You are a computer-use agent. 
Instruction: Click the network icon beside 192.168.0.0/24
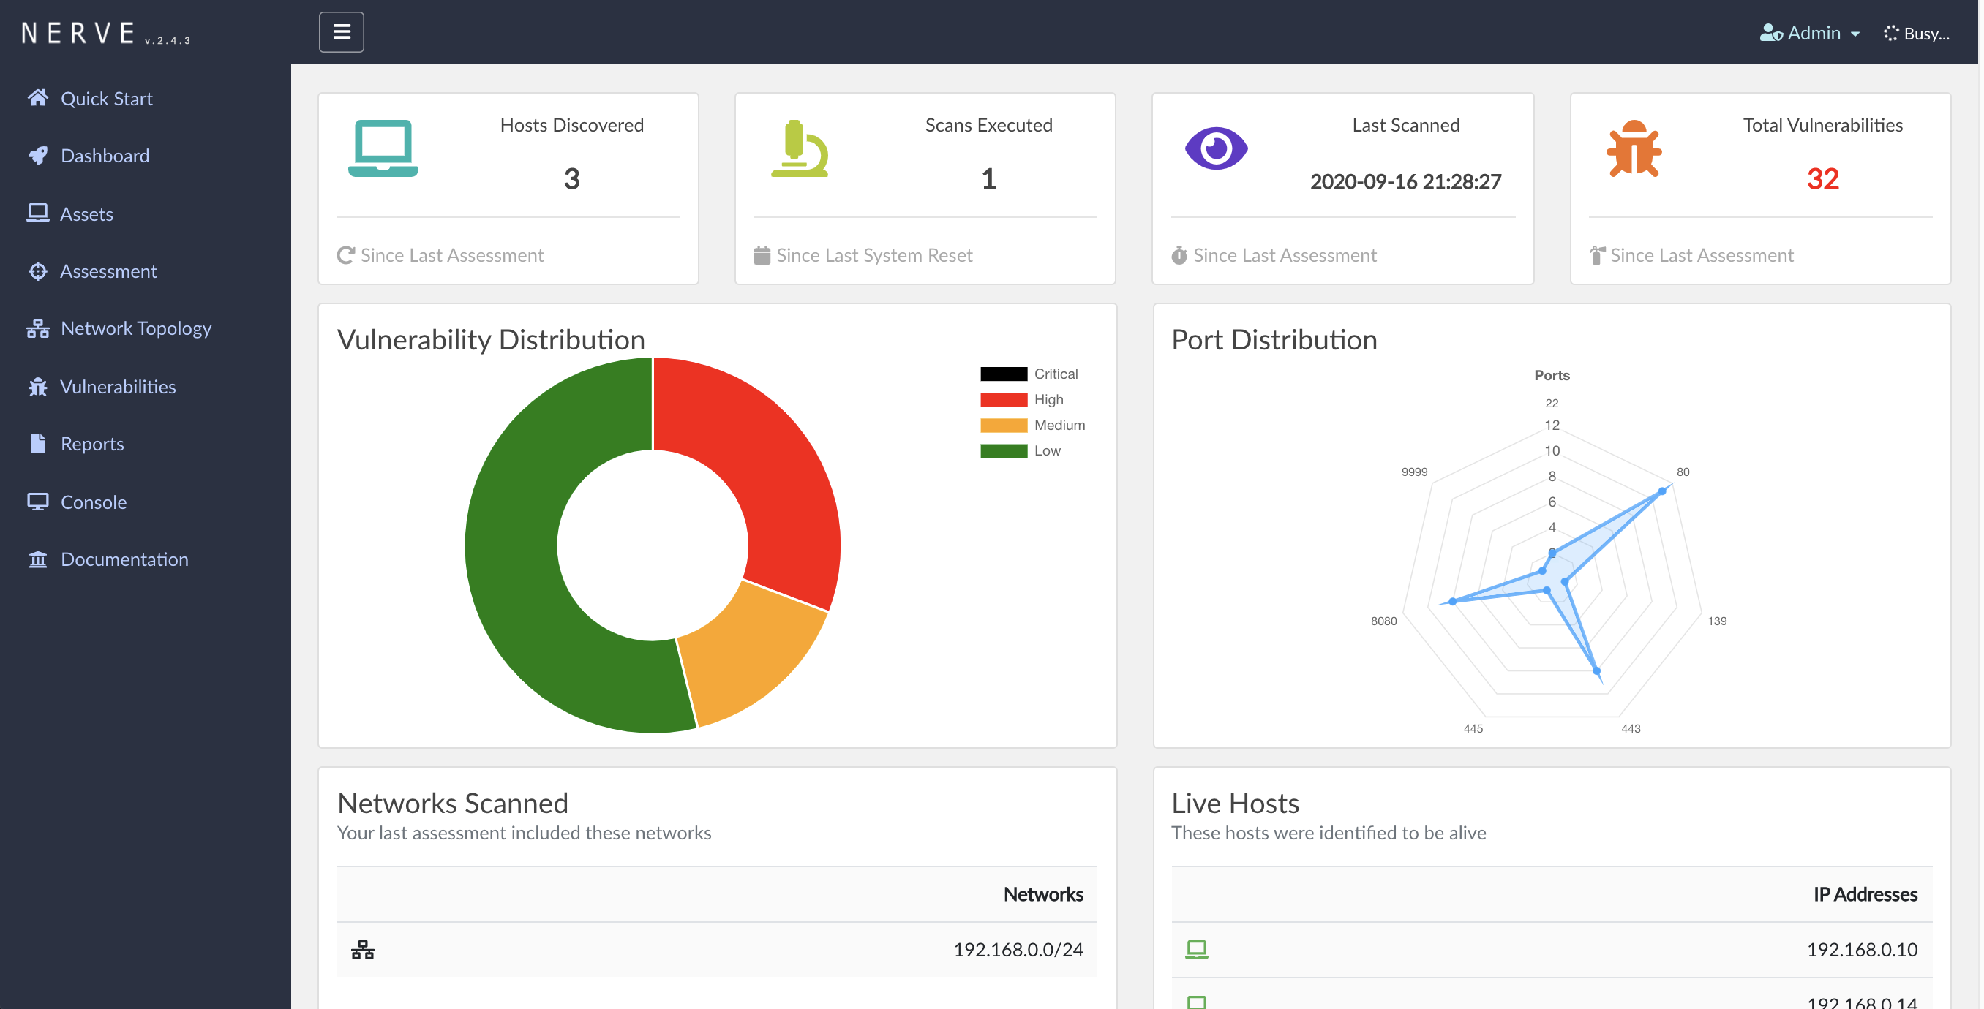click(x=363, y=950)
